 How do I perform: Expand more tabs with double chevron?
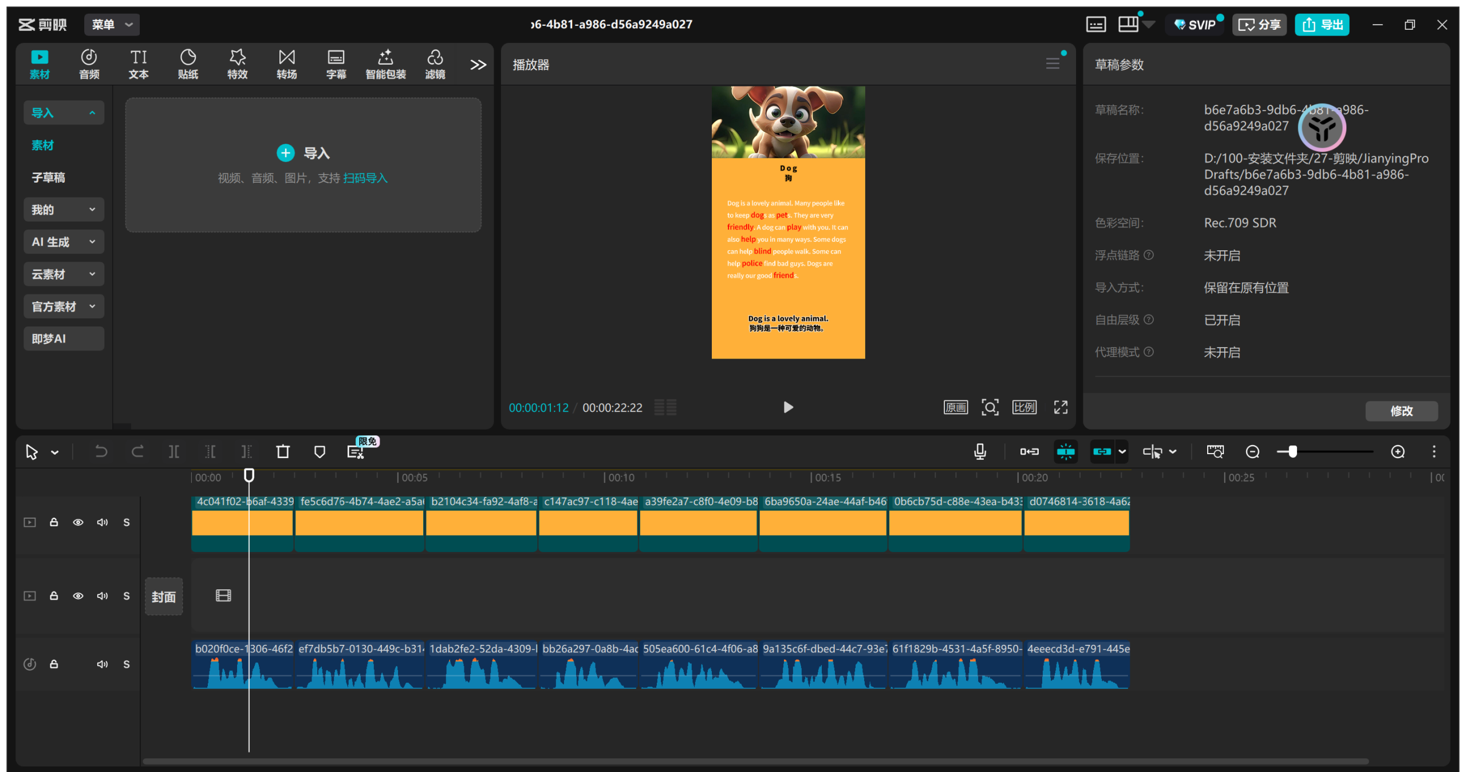coord(478,64)
